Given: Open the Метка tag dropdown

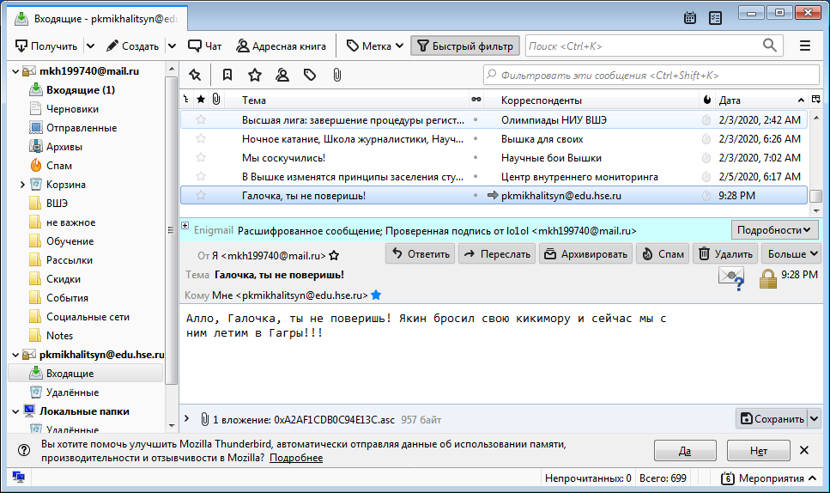Looking at the screenshot, I should point(375,46).
